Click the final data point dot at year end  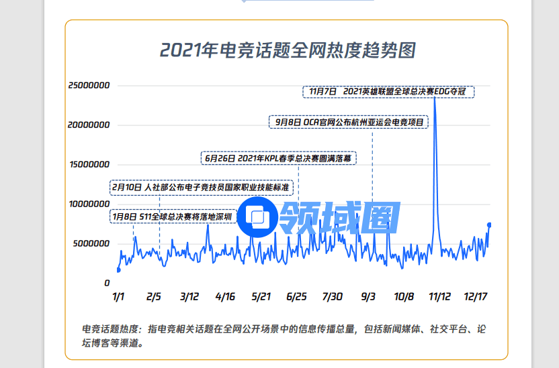489,225
